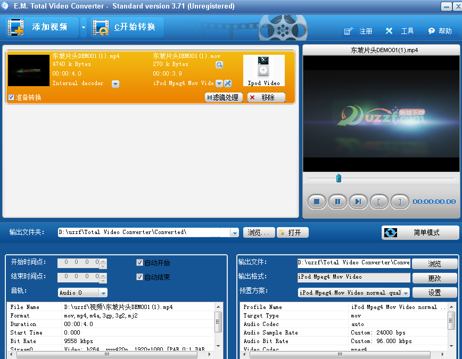The image size is (462, 359).
Task: Open filter processing (滤镜处理) button
Action: [x=224, y=97]
